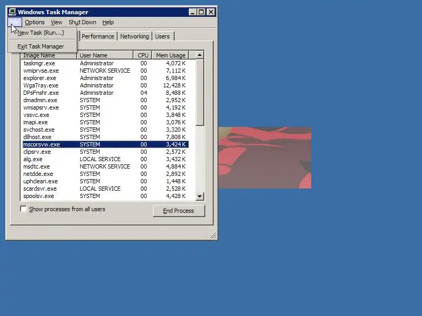Select the imapi.exe process
This screenshot has width=422, height=316.
coord(105,122)
